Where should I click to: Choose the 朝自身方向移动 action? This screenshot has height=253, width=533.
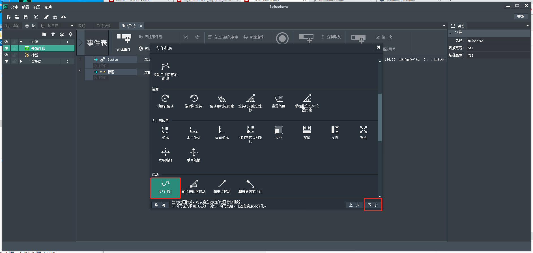[250, 187]
